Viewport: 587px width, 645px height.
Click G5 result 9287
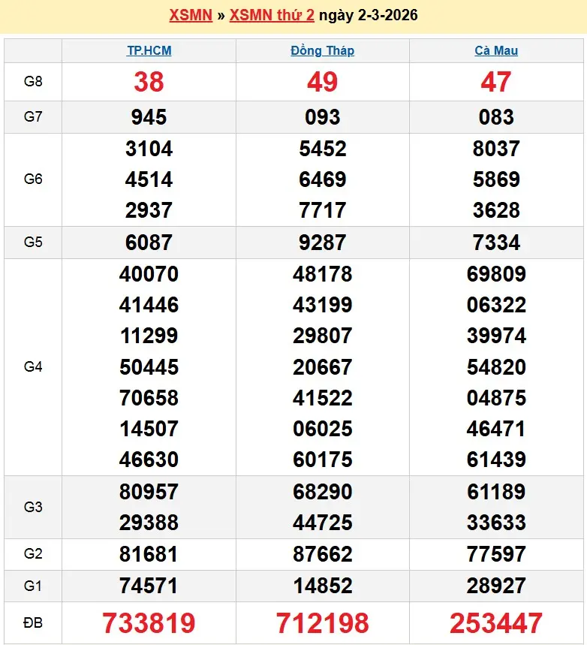click(322, 243)
